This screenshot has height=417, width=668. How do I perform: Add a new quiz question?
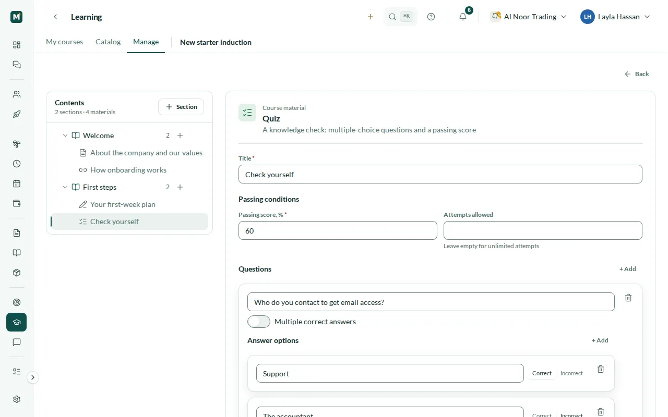628,269
